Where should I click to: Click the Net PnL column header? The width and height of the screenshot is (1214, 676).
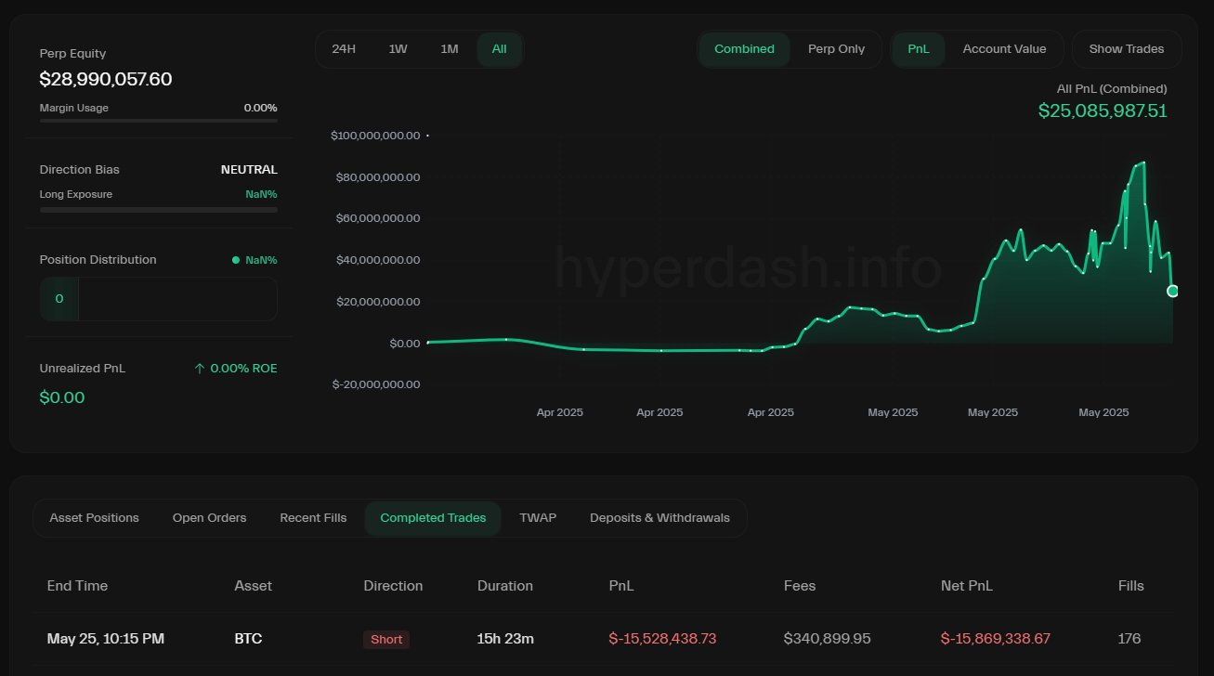point(967,586)
